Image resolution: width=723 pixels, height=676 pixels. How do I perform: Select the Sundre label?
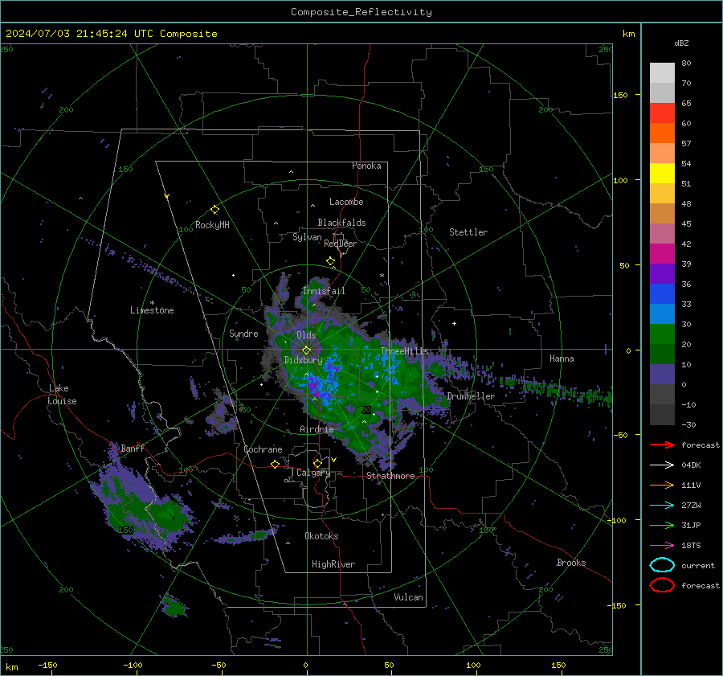(243, 334)
